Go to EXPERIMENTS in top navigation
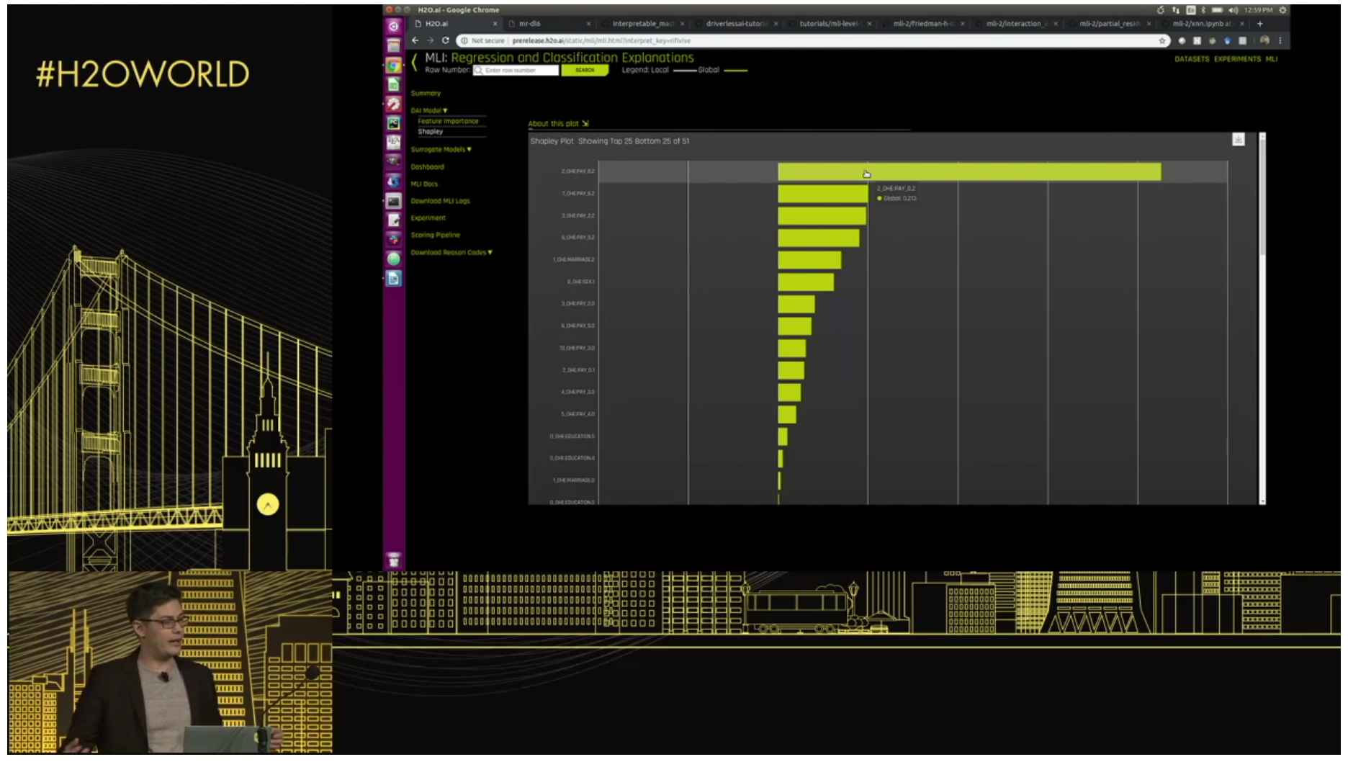The height and width of the screenshot is (762, 1348). click(1237, 59)
